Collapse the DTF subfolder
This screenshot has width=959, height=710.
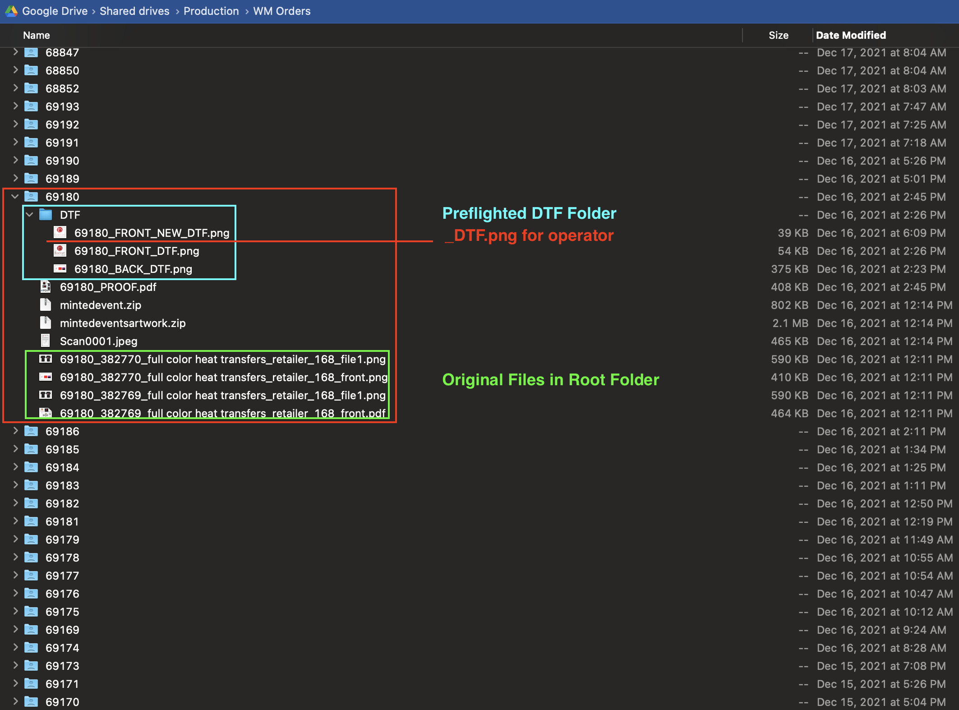point(30,215)
